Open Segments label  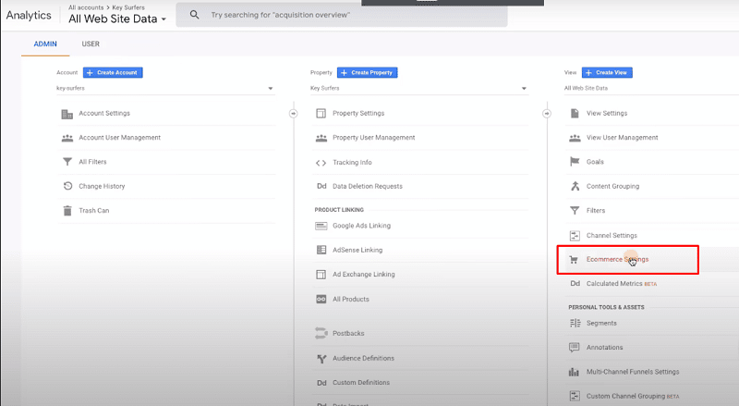(x=601, y=323)
